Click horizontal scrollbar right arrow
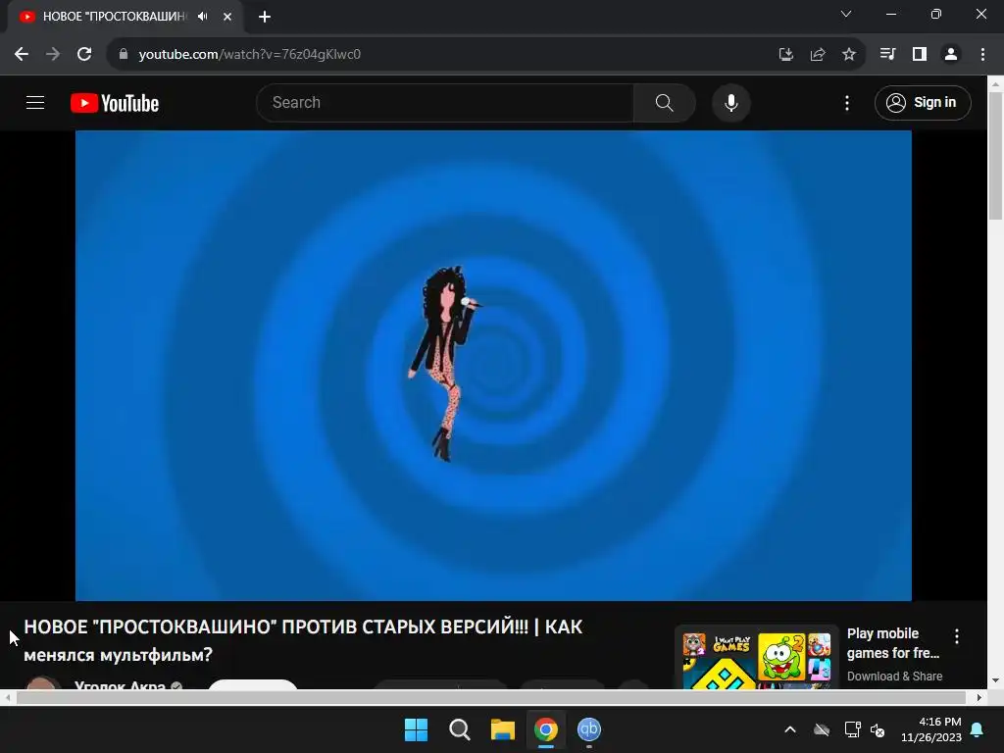 [979, 697]
